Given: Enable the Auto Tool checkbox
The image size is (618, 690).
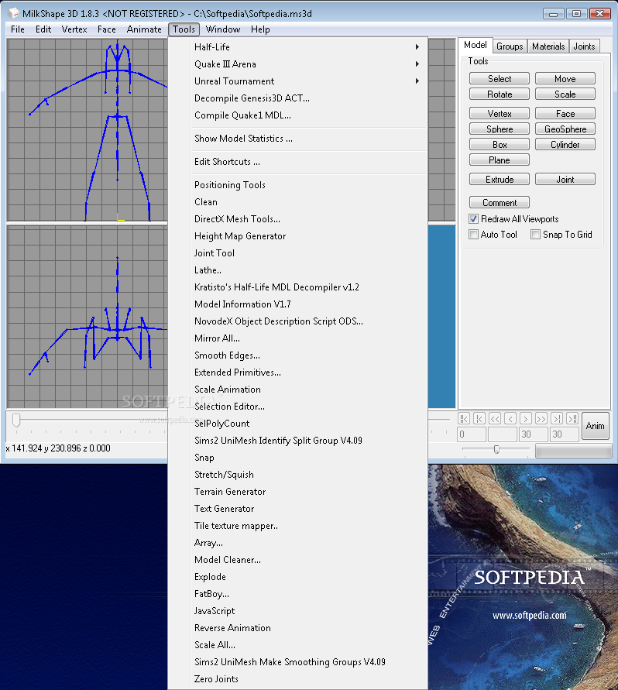Looking at the screenshot, I should point(473,234).
